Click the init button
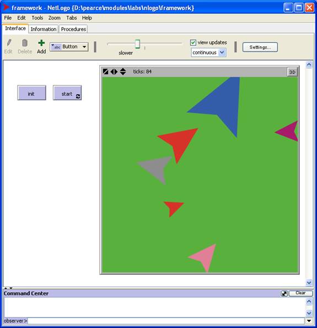The height and width of the screenshot is (328, 317). pos(31,93)
